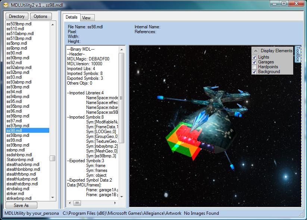Select ss92abmp.mdl in file list

pyautogui.click(x=19, y=67)
